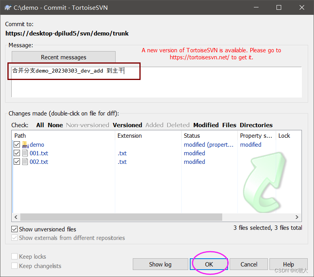Viewport: 314px width, 277px height.
Task: Close the Commit dialog window
Action: [302, 7]
